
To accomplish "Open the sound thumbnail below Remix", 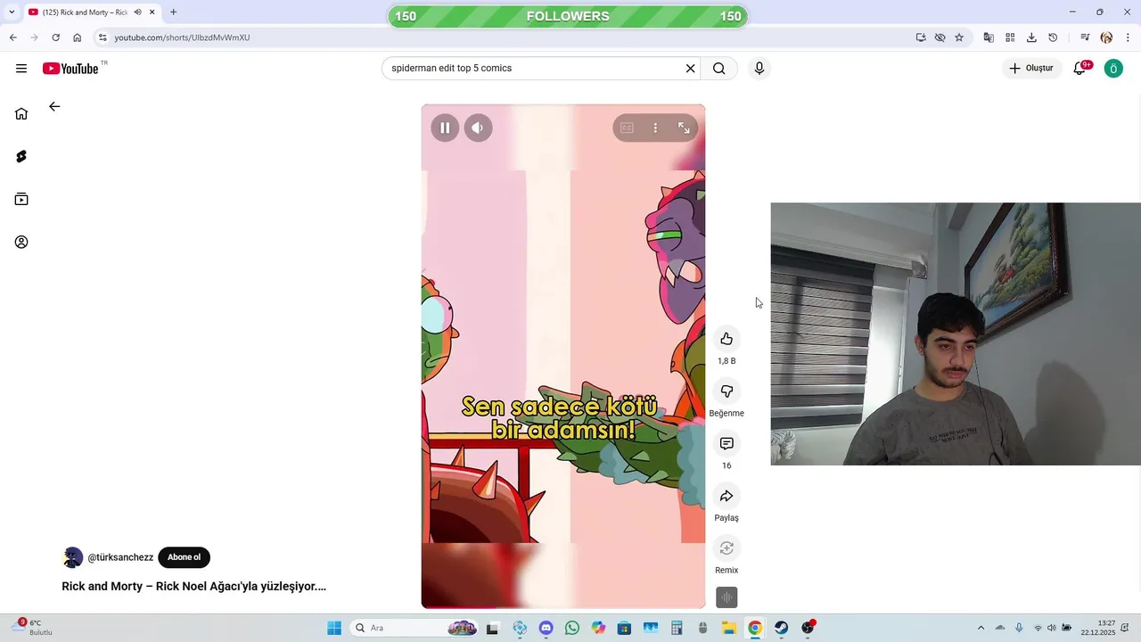I will (x=726, y=597).
